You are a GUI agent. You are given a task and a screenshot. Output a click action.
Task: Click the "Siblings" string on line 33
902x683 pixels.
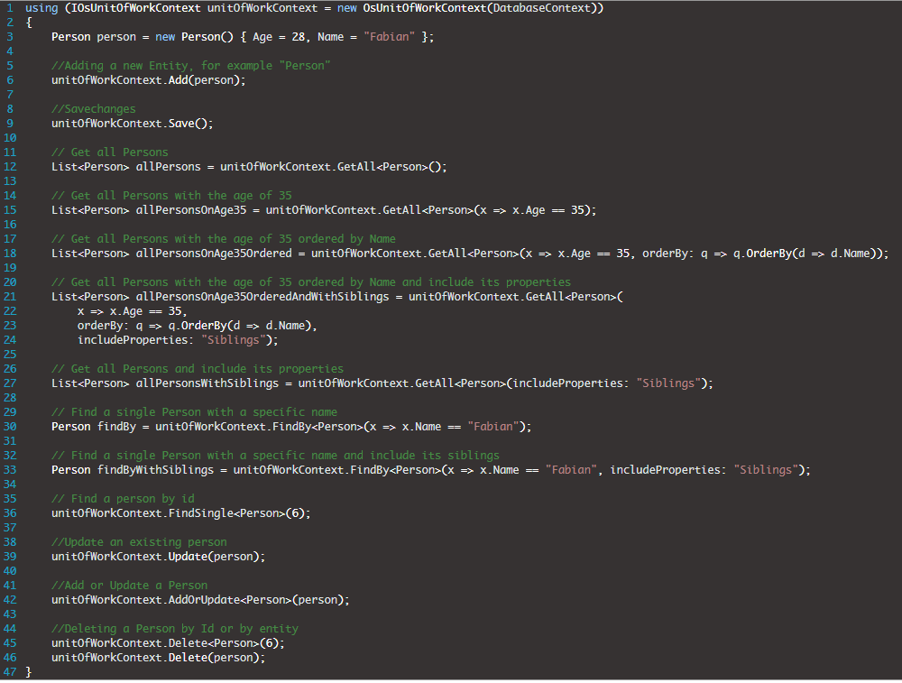(x=766, y=470)
